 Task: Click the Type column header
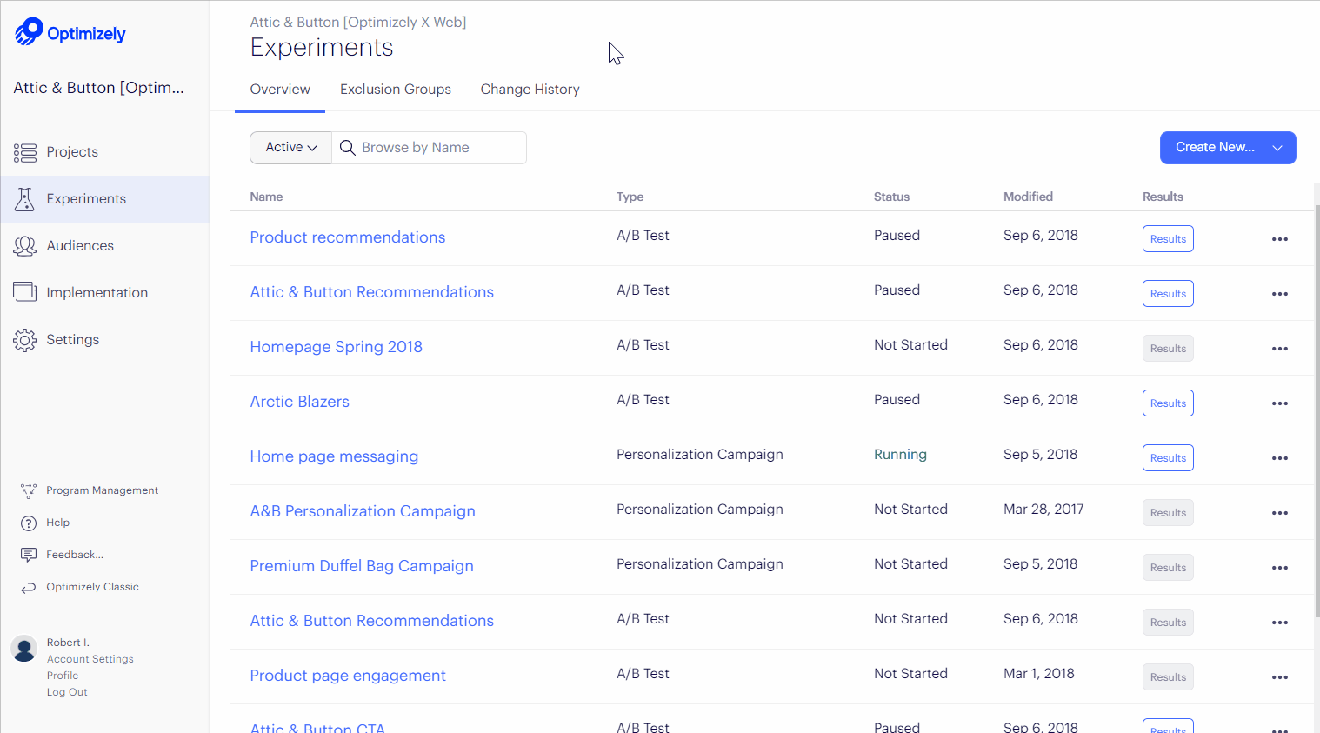[630, 197]
